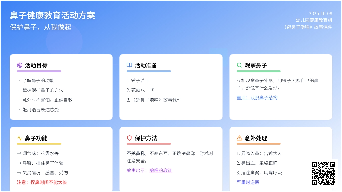
Task: Click the target icon beside 活动目标
Action: pyautogui.click(x=19, y=65)
